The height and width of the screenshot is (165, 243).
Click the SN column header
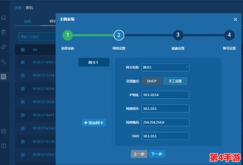(35, 50)
